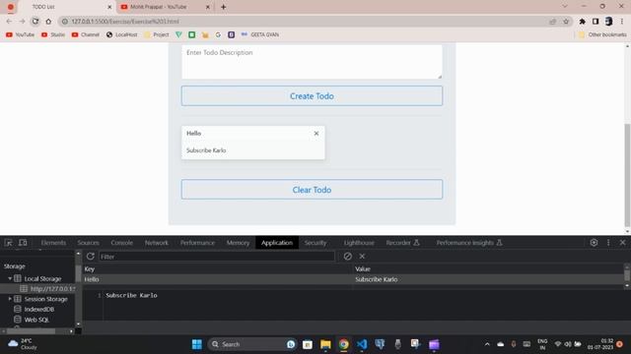Open the YouTube bookmark
The height and width of the screenshot is (354, 631).
(x=20, y=34)
